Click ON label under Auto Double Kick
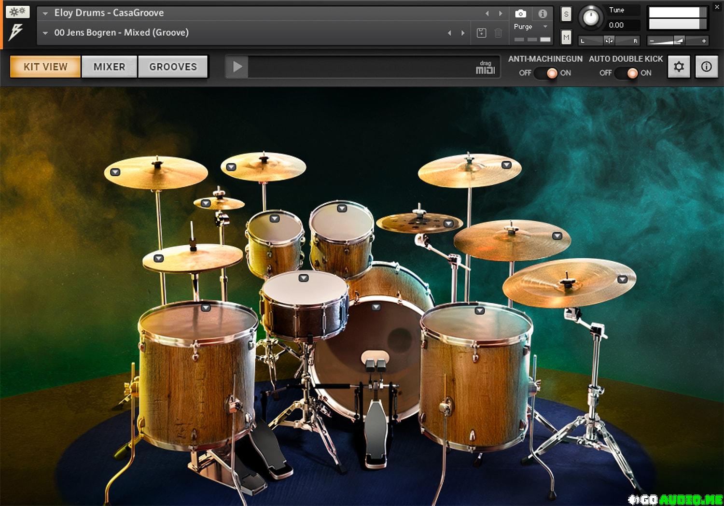 646,73
